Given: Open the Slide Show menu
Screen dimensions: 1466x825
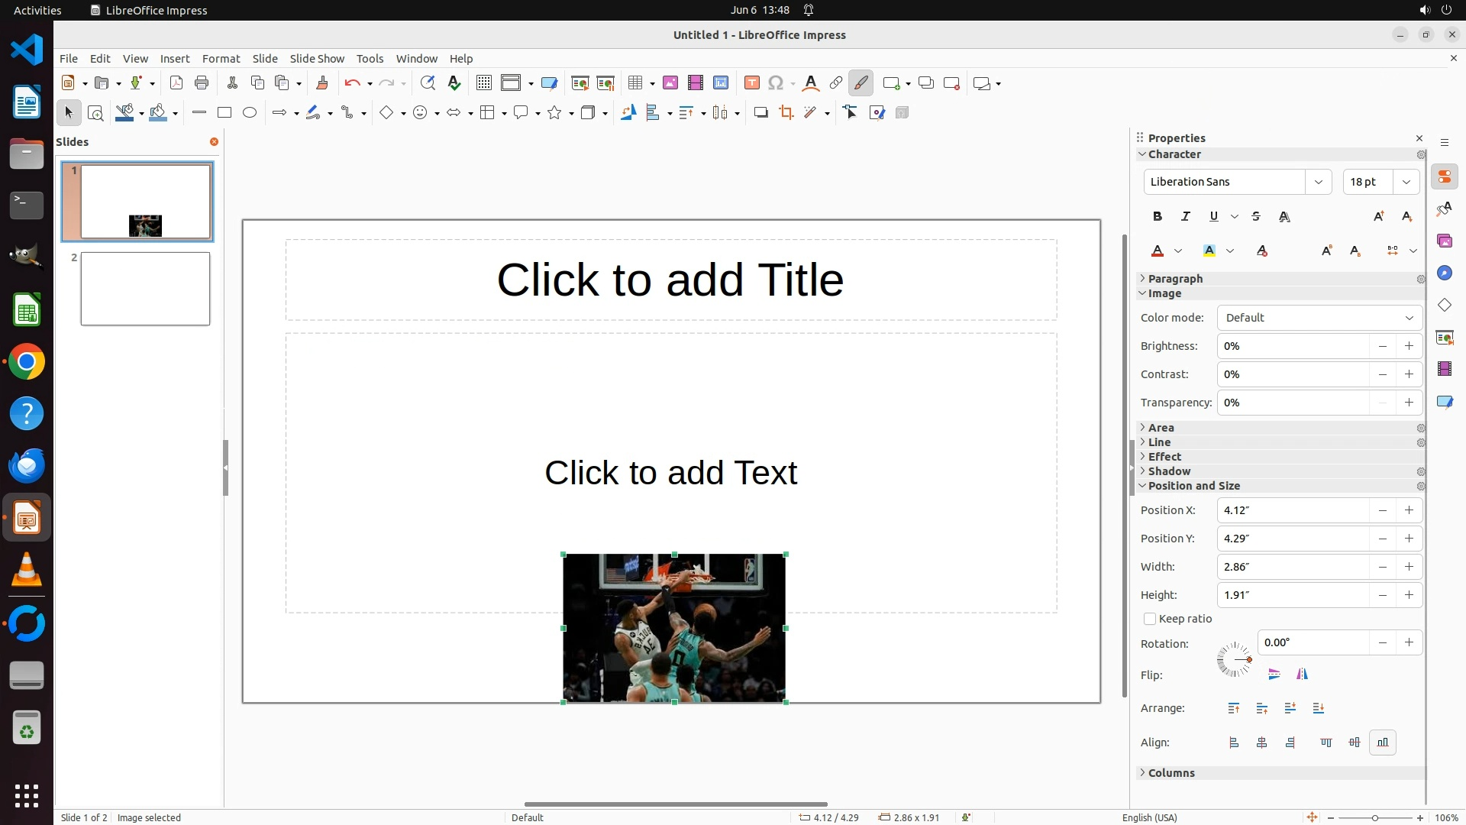Looking at the screenshot, I should click(x=317, y=59).
